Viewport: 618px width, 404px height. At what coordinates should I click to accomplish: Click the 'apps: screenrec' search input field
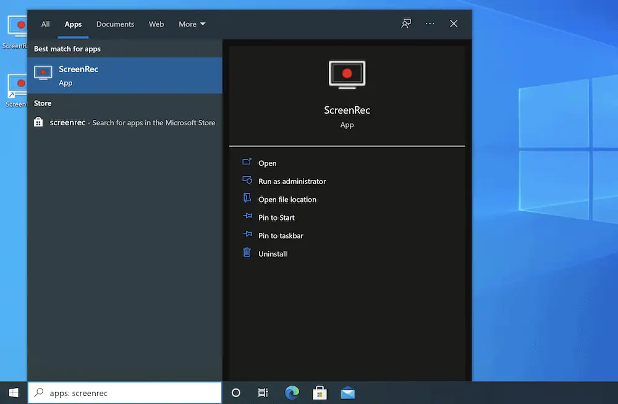(x=125, y=392)
